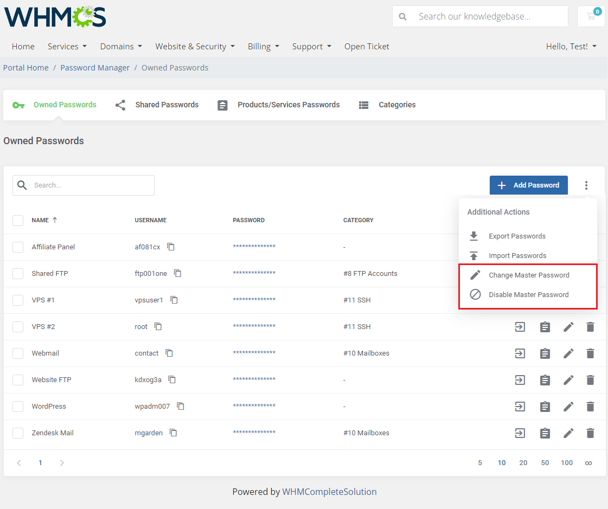Go to the Home nav link
The image size is (608, 509).
[x=23, y=47]
